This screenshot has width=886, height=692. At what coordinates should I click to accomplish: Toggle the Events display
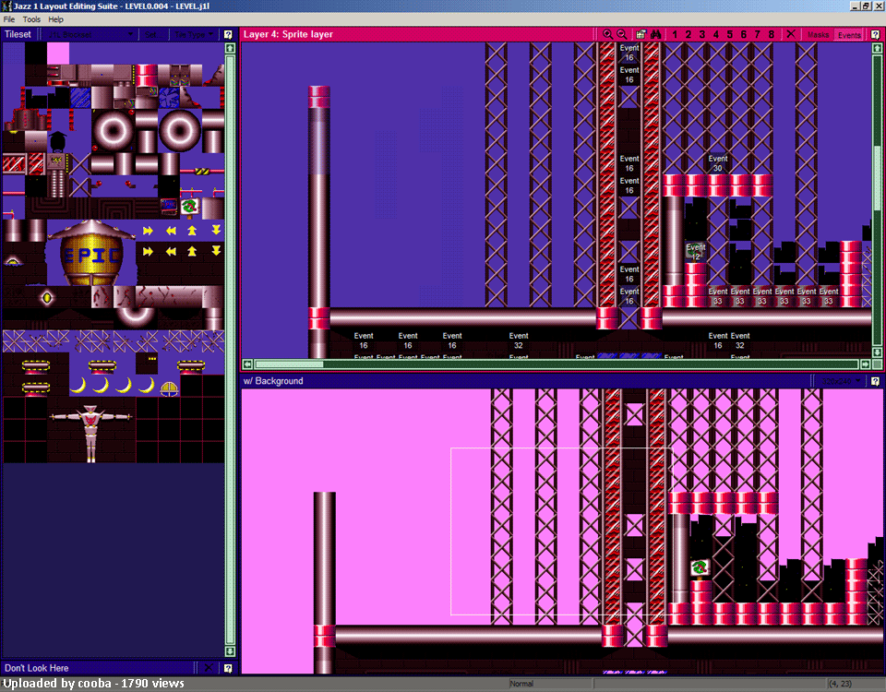coord(849,34)
